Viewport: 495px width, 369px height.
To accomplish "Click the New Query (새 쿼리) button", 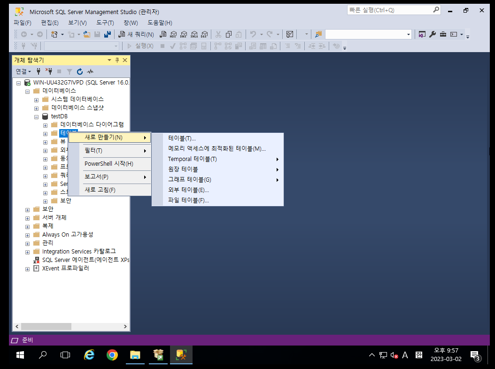I will [x=136, y=34].
